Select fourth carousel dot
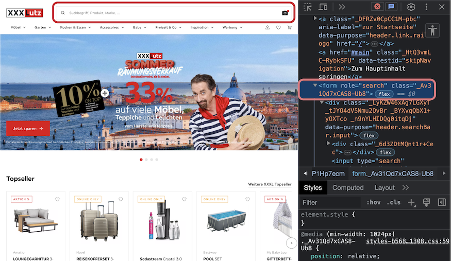451x261 pixels. [157, 160]
